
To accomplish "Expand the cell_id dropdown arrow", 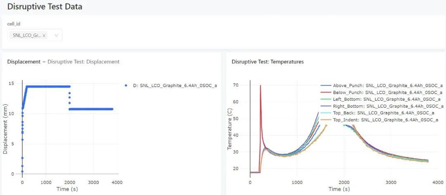I will tap(56, 36).
